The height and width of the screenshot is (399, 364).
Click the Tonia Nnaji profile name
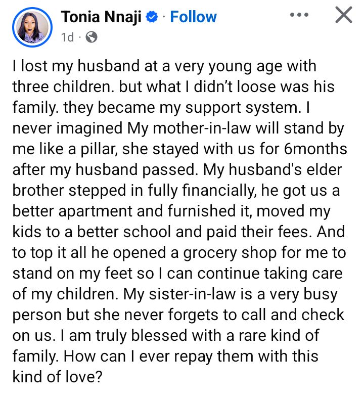pyautogui.click(x=101, y=17)
